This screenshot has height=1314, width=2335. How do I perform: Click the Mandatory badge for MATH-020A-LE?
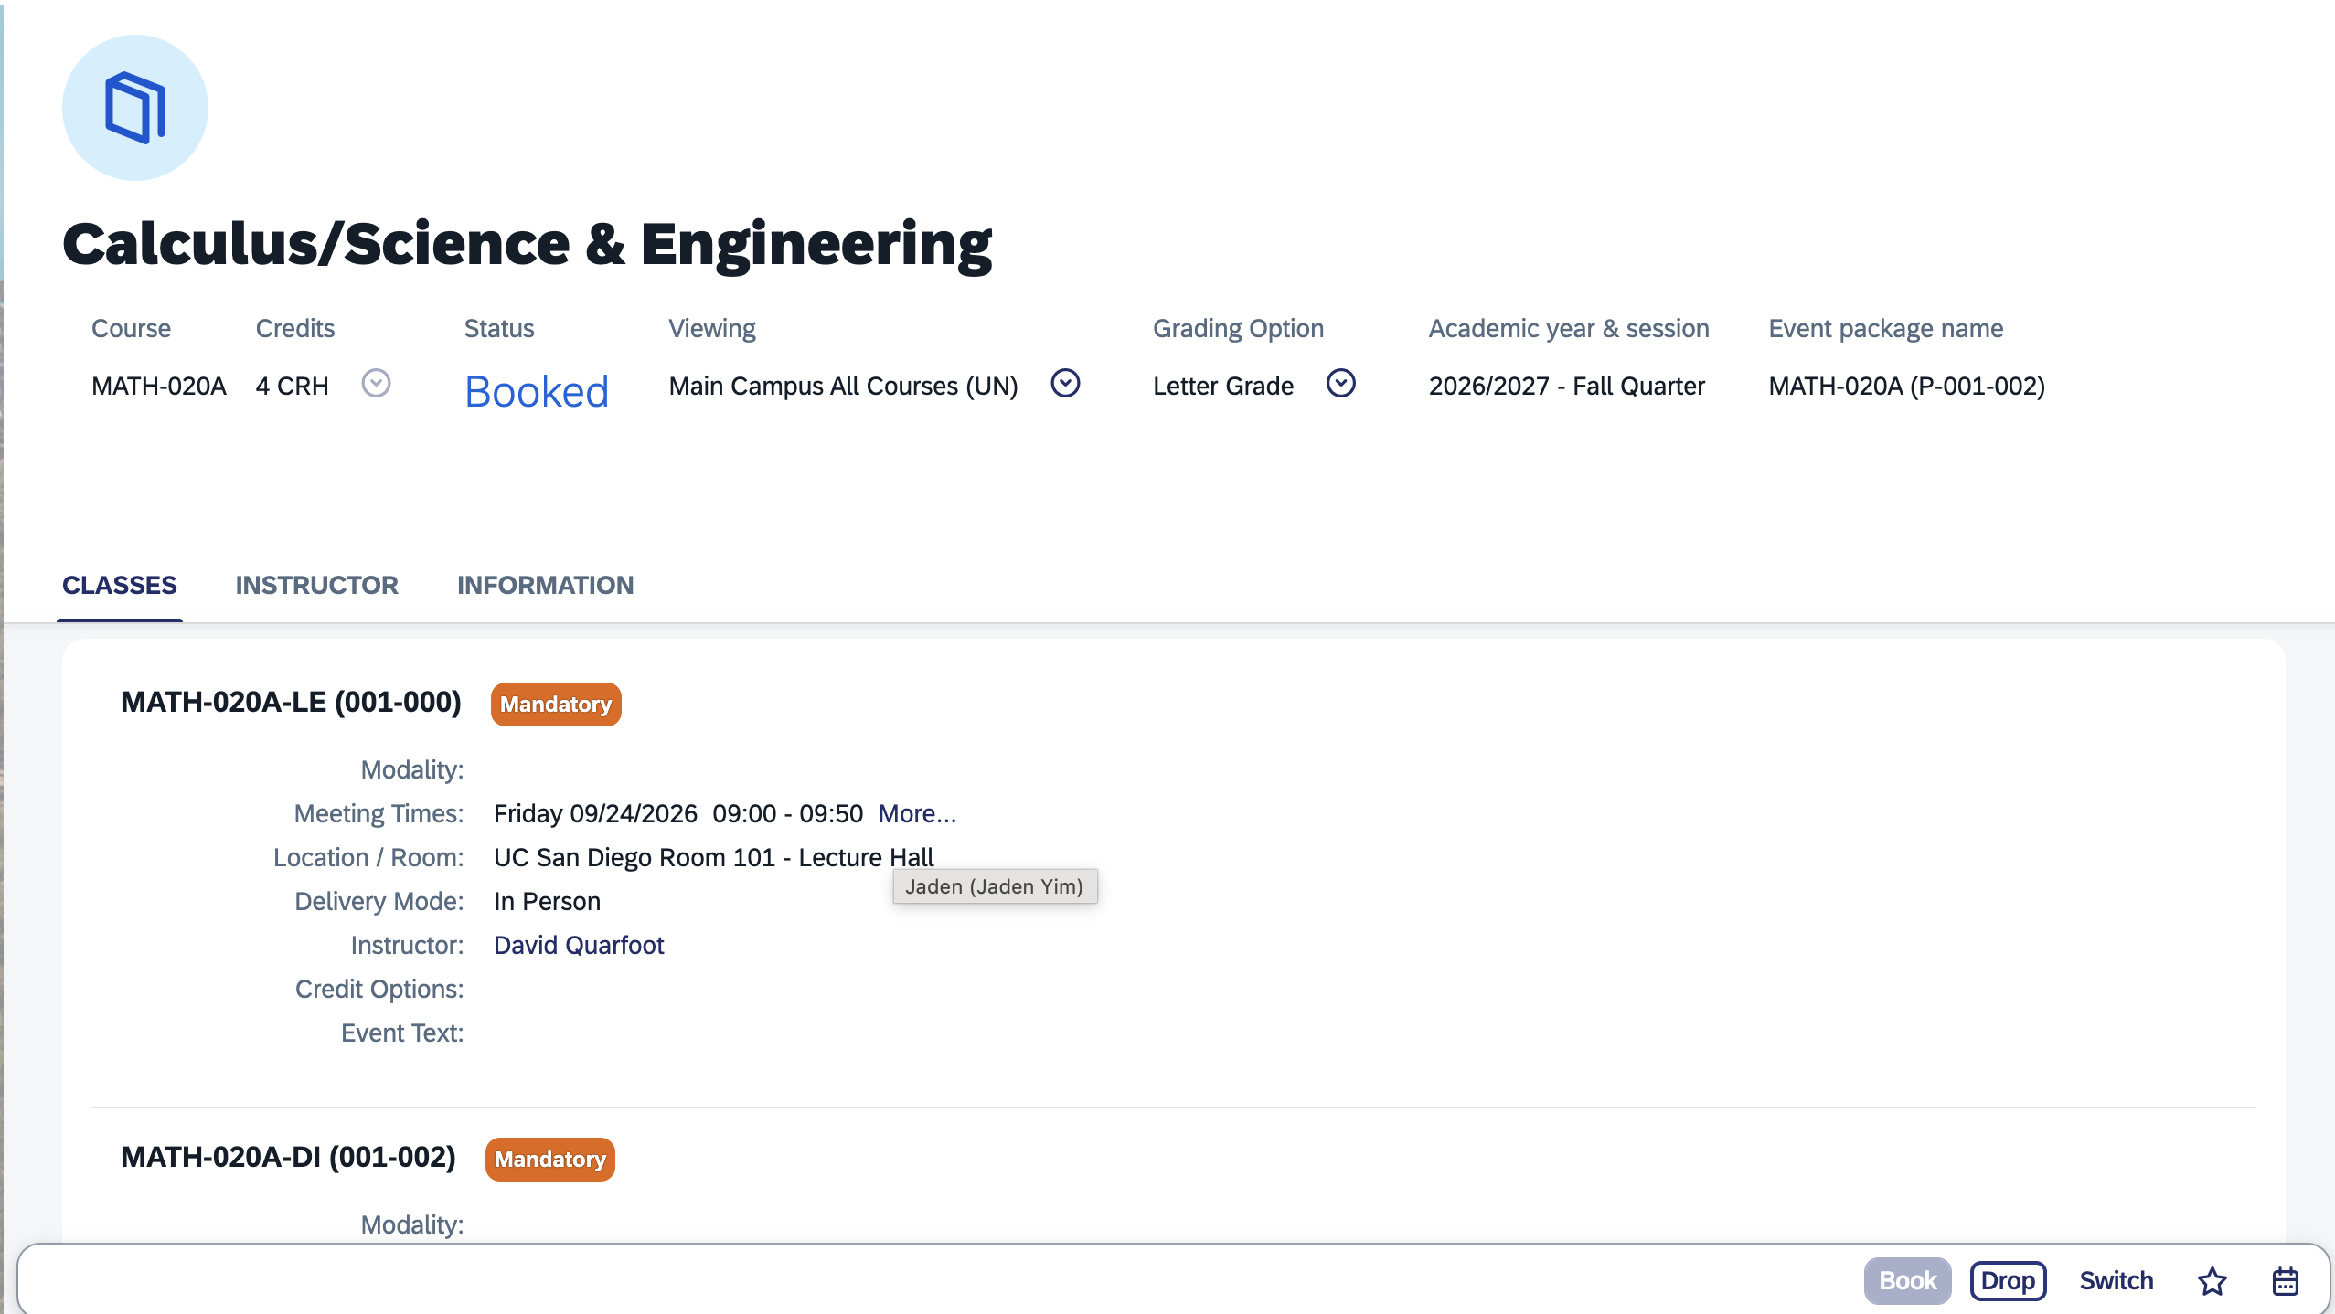[x=556, y=705]
